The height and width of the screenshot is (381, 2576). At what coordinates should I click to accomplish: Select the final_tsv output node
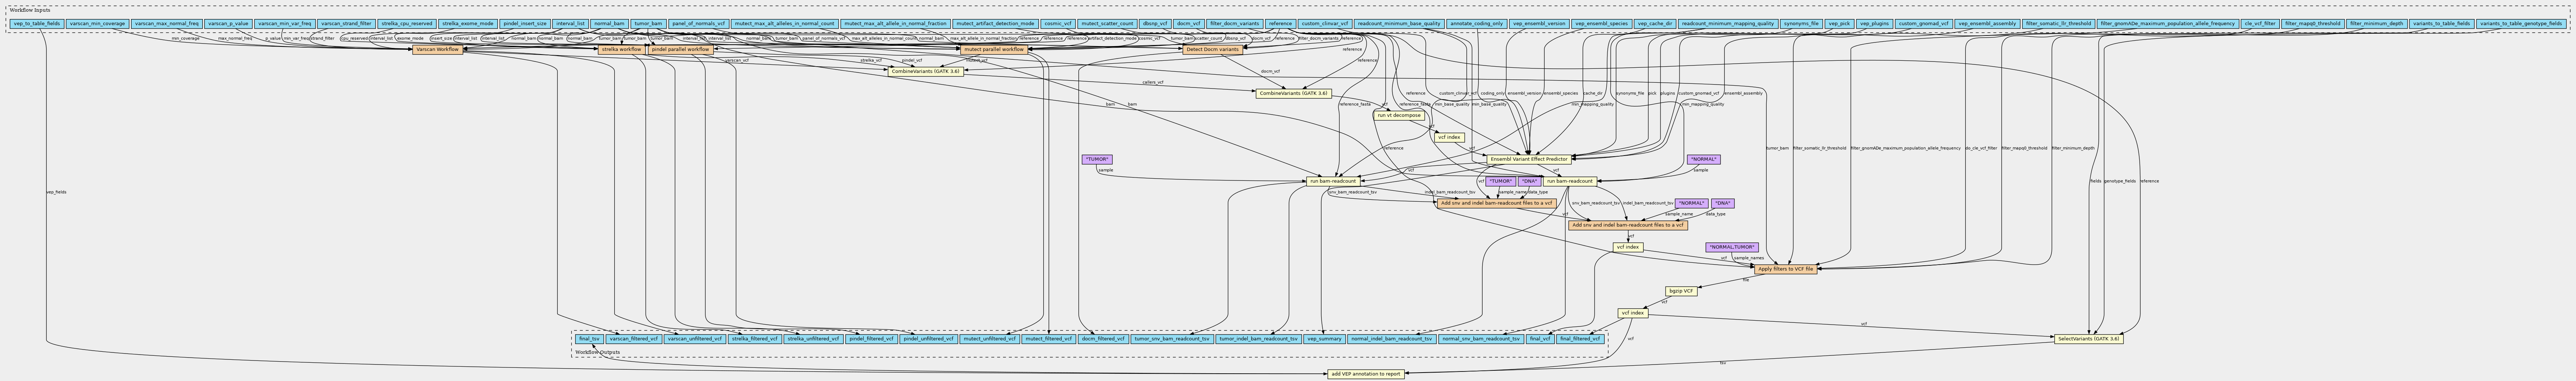point(589,339)
